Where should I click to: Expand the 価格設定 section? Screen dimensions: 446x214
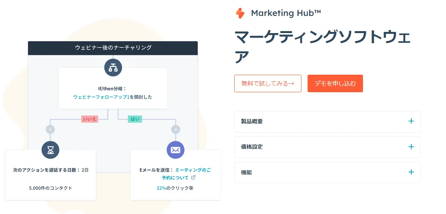click(x=327, y=147)
